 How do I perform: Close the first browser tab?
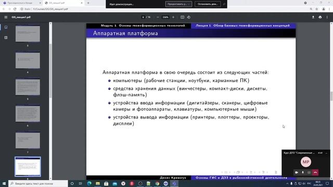point(41,3)
